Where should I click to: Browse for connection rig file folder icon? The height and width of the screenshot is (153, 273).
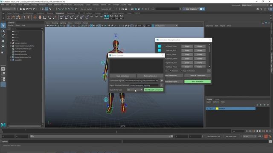pos(162,80)
